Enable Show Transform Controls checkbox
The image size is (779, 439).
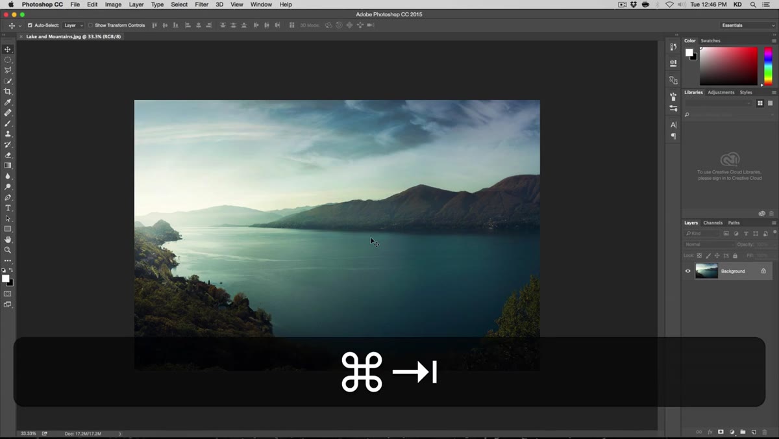tap(90, 25)
